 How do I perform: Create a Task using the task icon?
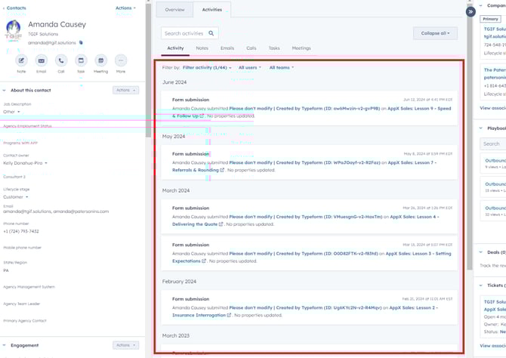(81, 60)
